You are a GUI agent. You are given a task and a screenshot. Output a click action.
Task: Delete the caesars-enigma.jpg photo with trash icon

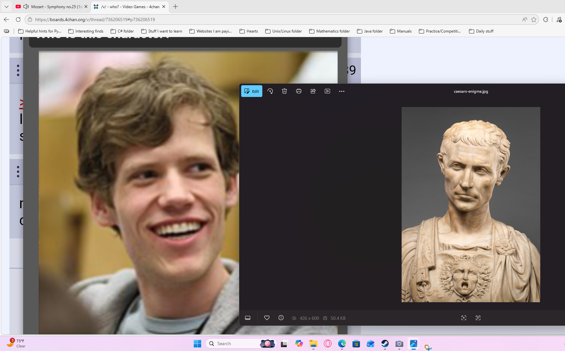click(284, 91)
